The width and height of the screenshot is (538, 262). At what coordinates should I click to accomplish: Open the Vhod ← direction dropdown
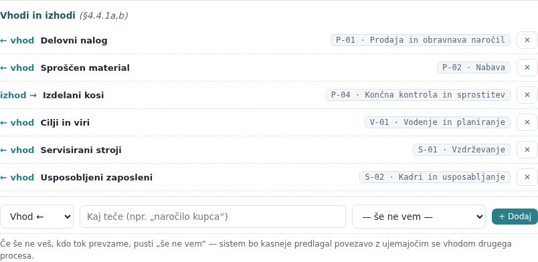coord(37,217)
